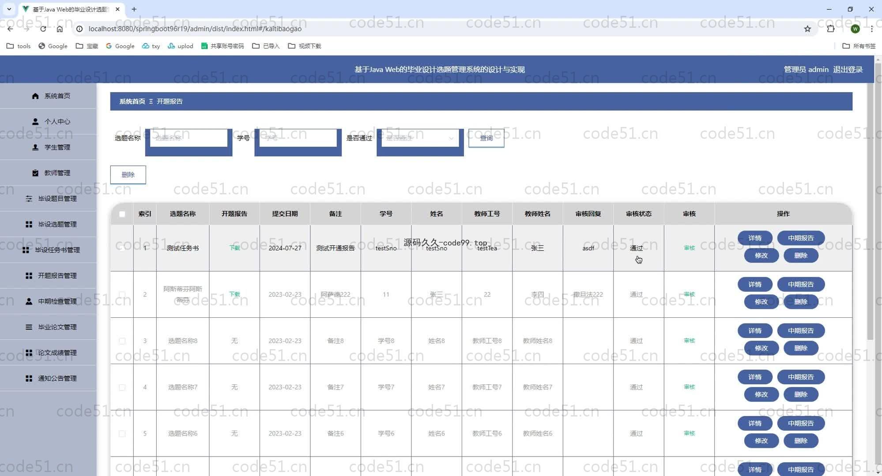Open the 所有书签 folder
This screenshot has height=476, width=882.
tap(859, 46)
